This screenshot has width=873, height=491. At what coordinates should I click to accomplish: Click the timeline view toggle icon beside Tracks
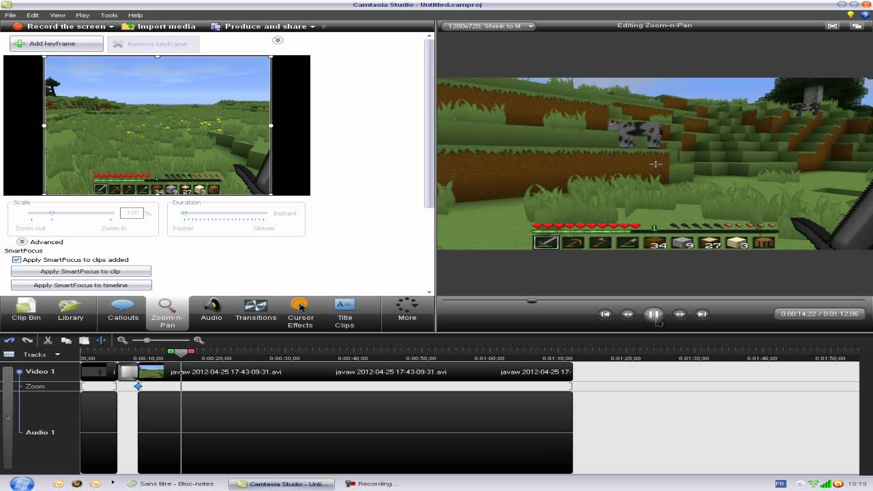[x=9, y=355]
